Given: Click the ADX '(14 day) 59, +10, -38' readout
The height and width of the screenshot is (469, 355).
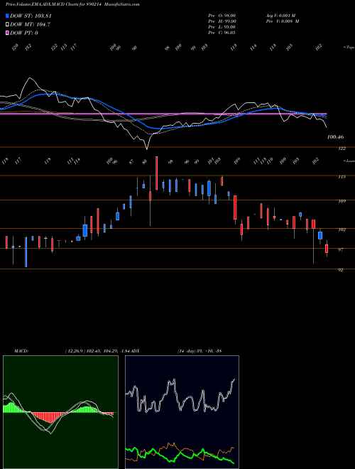Looking at the screenshot, I should coord(199,351).
